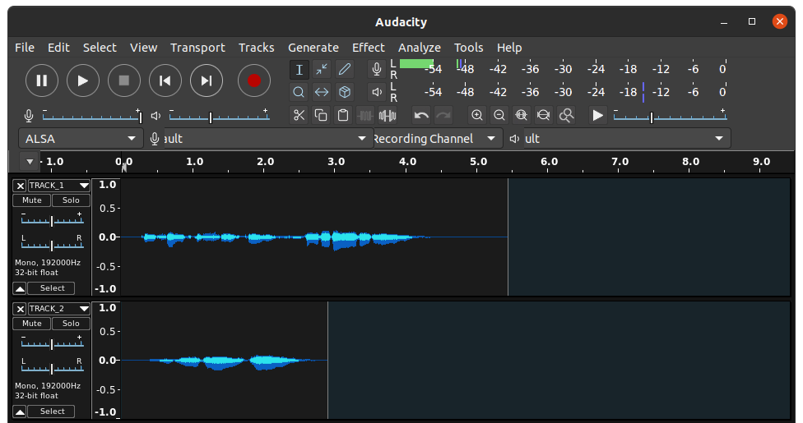Click the Zoom In magnifier icon

477,115
